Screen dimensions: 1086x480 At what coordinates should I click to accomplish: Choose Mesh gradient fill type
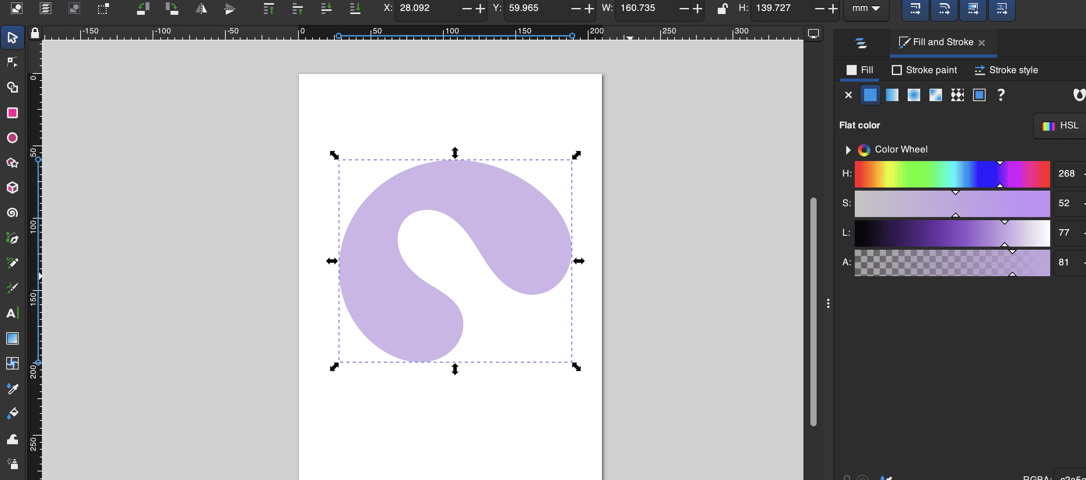tap(935, 95)
